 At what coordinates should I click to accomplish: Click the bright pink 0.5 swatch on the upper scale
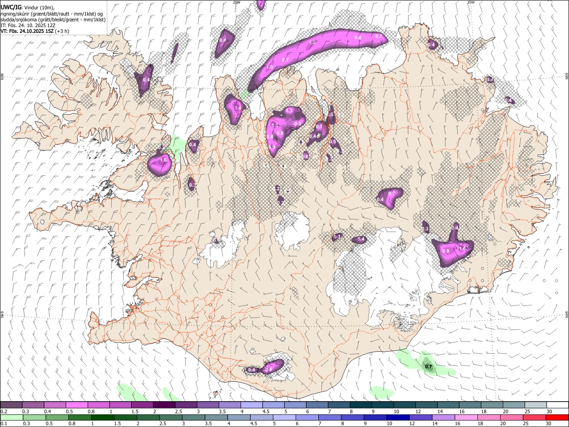76,405
